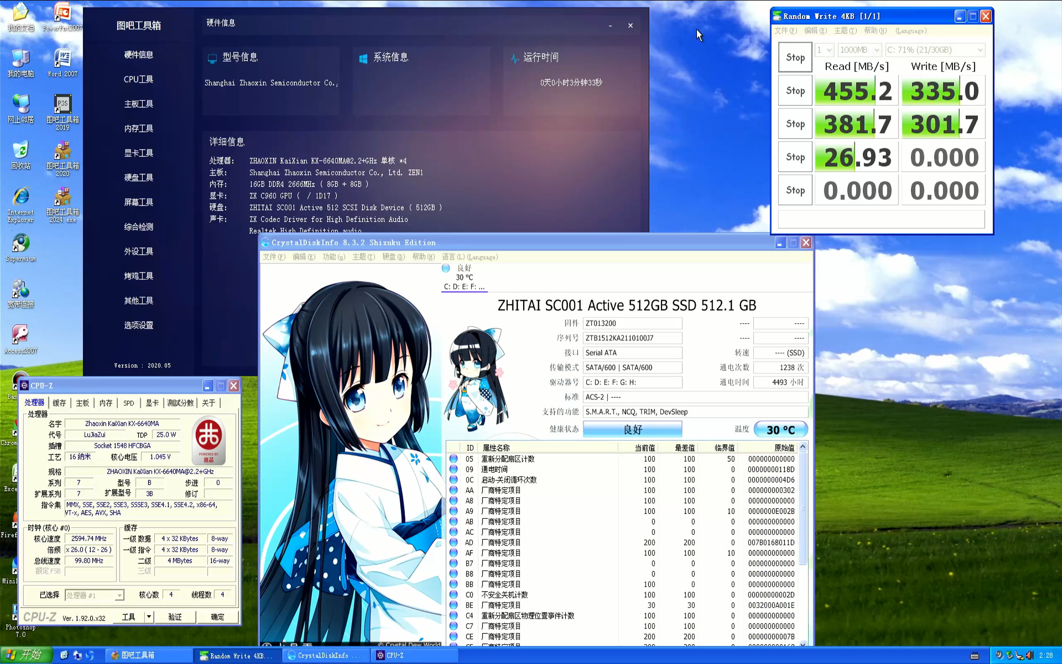Open the Start menu
Screen dimensions: 1062x664
click(x=26, y=655)
